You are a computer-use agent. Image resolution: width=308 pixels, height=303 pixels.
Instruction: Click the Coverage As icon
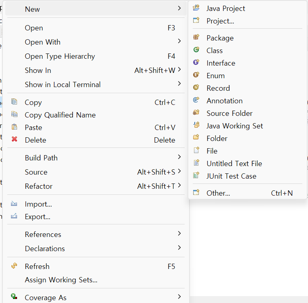(x=14, y=296)
